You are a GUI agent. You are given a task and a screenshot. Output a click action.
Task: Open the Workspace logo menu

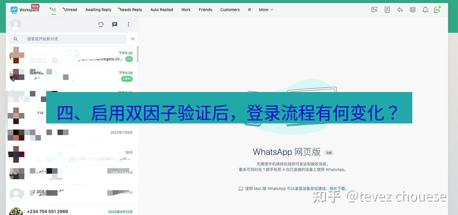[25, 9]
